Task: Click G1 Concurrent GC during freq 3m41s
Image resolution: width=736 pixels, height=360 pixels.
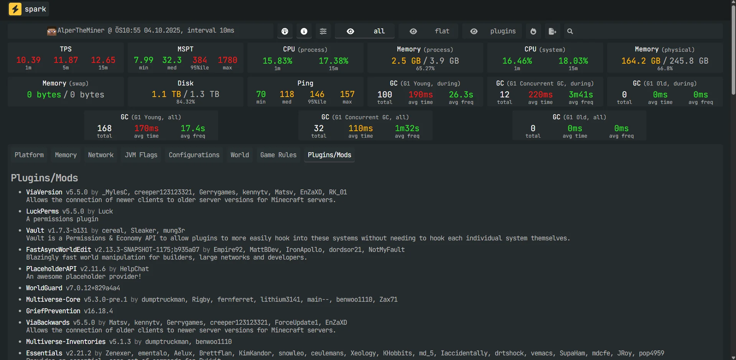Action: tap(581, 95)
